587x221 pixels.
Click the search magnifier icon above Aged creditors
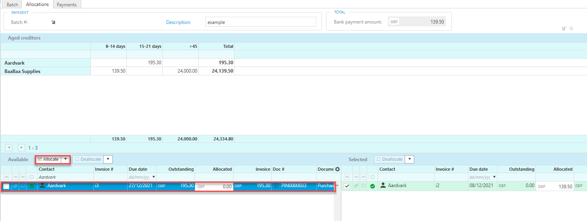point(571,28)
